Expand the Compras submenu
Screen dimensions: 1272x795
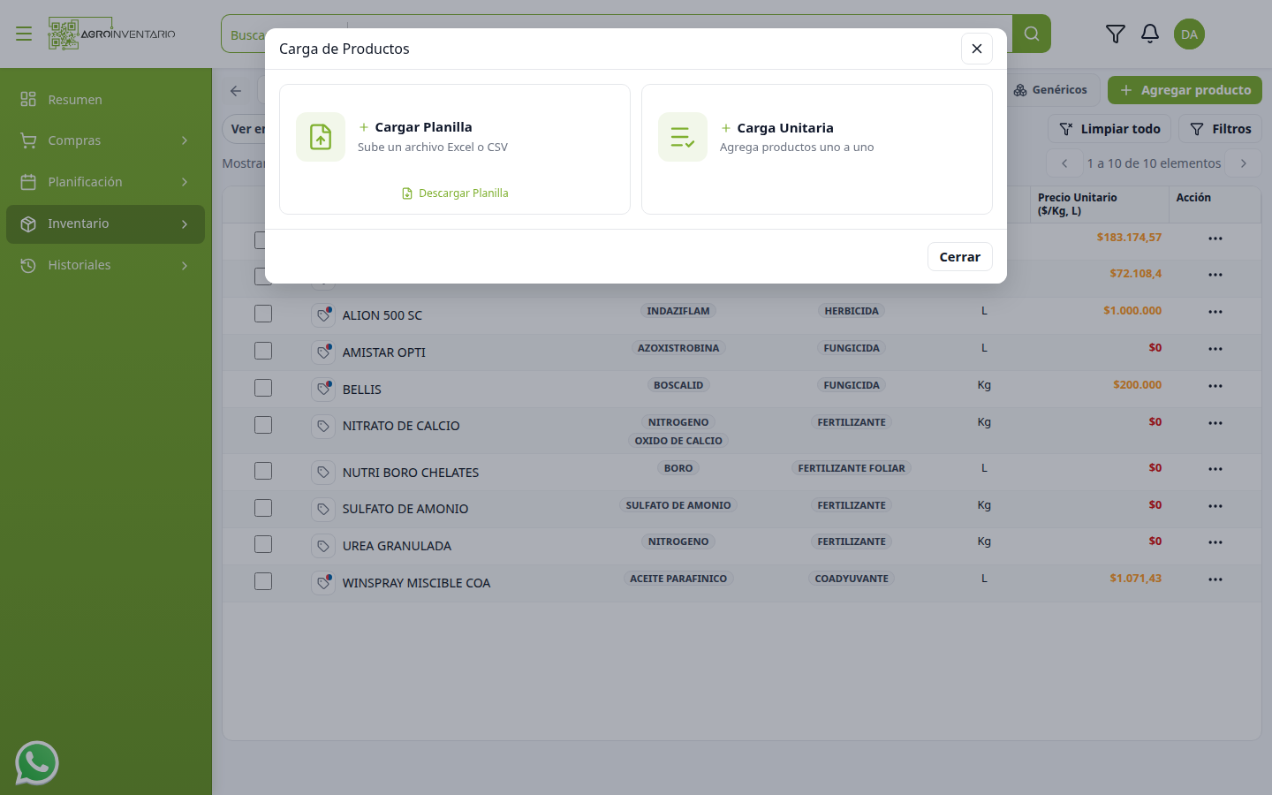(x=185, y=140)
